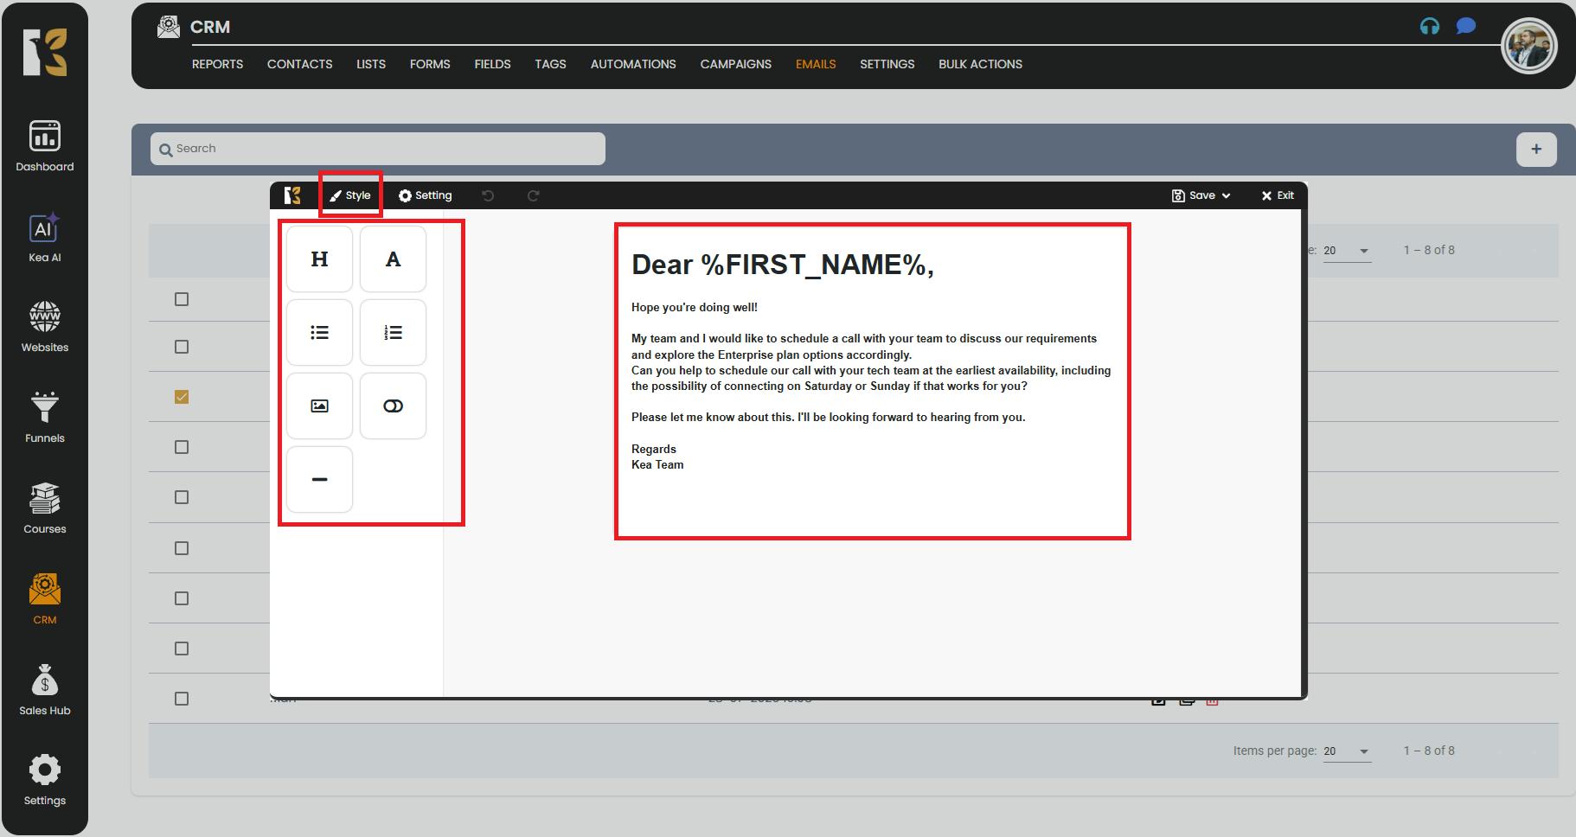
Task: Add a Heading block element
Action: click(x=319, y=259)
